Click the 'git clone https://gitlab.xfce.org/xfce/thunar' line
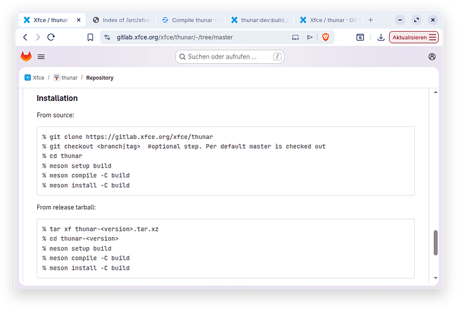Image resolution: width=458 pixels, height=309 pixels. [x=127, y=137]
